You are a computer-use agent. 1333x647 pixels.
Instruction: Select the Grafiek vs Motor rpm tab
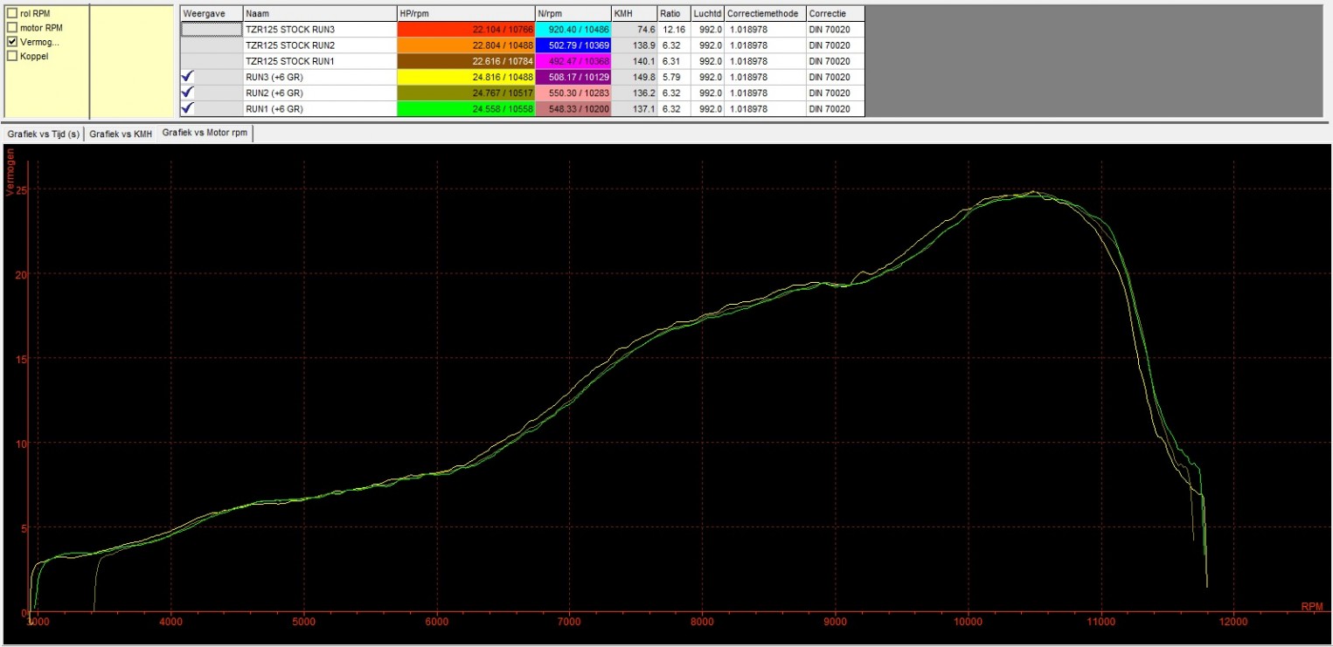(205, 134)
